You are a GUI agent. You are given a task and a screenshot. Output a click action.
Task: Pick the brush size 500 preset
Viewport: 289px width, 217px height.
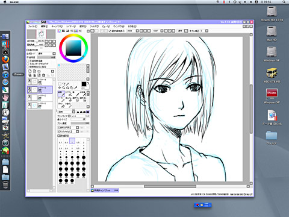click(72, 181)
